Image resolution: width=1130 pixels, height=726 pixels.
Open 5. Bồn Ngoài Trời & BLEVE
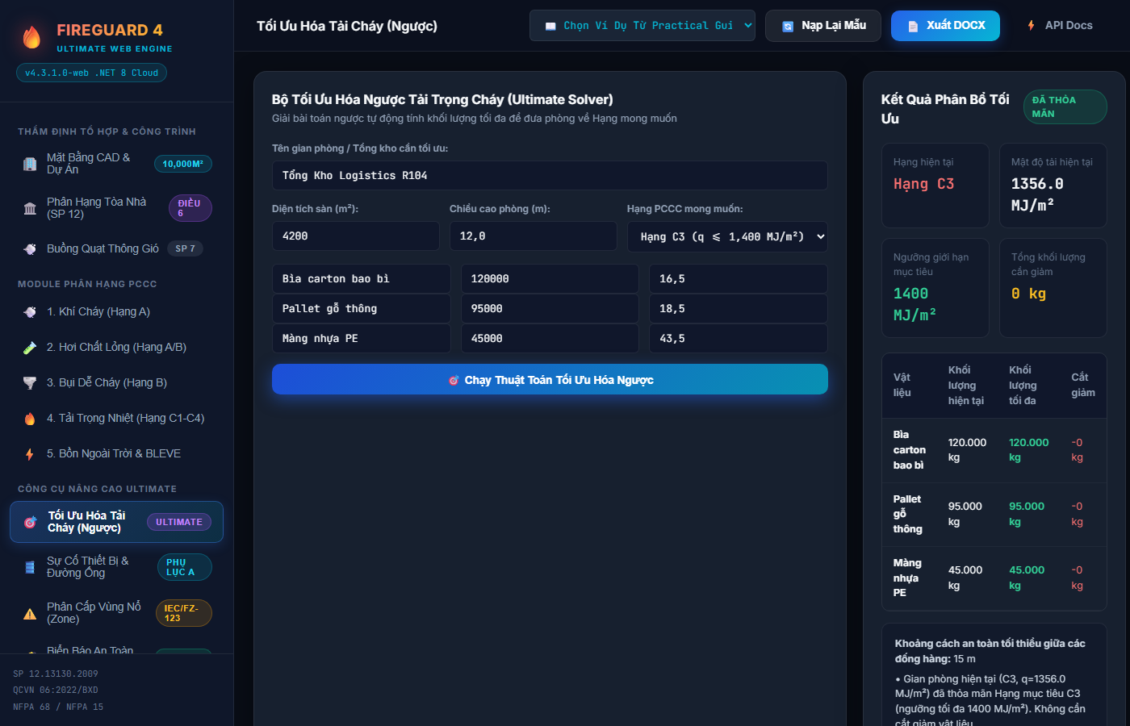[x=116, y=453]
